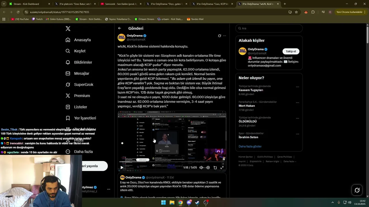Open the Gizlilik Politikası footer link
The width and height of the screenshot is (369, 207).
[265, 157]
